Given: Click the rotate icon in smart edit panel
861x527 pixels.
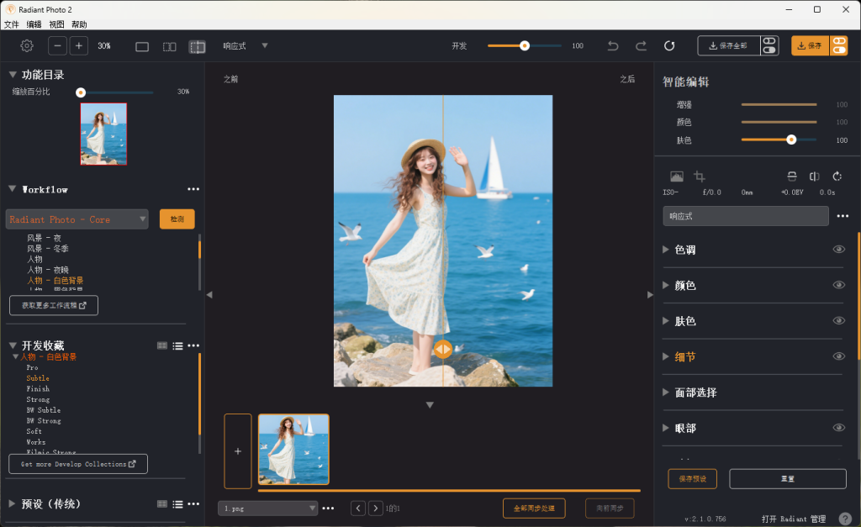Looking at the screenshot, I should pos(837,177).
